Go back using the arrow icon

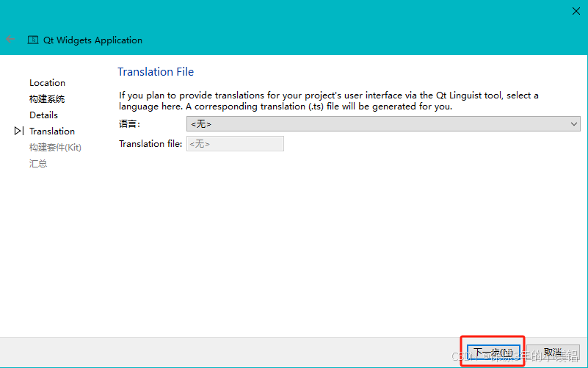click(x=10, y=39)
